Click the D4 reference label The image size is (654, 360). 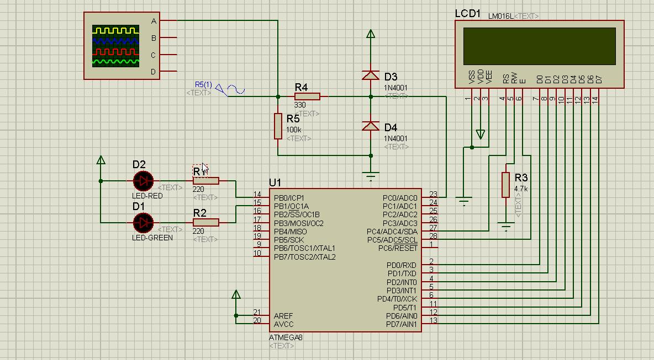pyautogui.click(x=391, y=127)
